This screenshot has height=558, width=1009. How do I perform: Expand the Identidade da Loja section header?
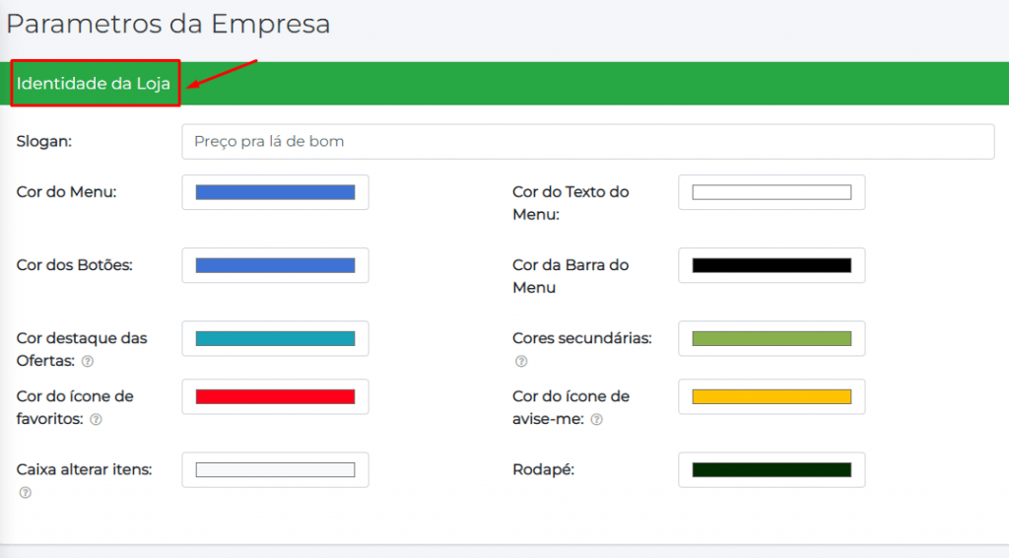tap(94, 84)
